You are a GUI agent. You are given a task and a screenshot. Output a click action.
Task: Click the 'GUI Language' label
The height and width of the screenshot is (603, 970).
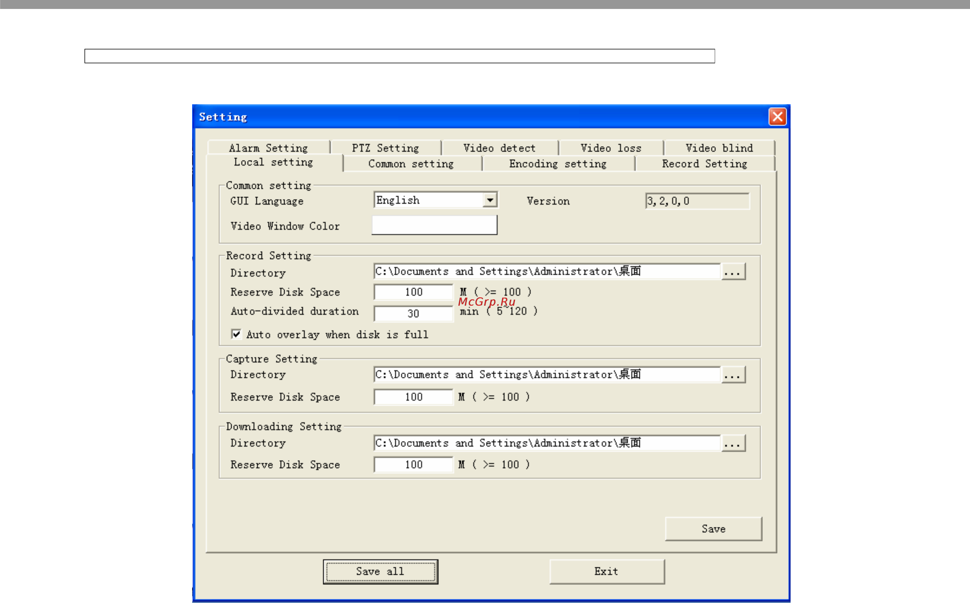pyautogui.click(x=267, y=201)
